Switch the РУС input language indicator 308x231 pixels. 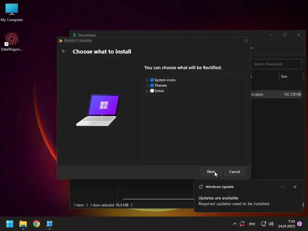point(252,224)
